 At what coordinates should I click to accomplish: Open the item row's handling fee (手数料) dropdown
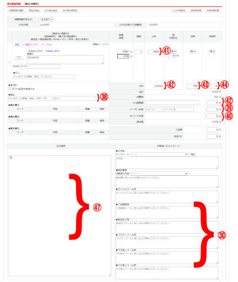point(212,51)
